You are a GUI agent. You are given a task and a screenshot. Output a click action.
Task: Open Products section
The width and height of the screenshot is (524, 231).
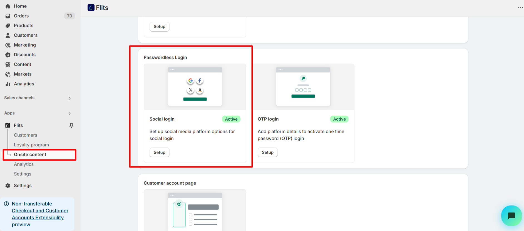coord(24,26)
